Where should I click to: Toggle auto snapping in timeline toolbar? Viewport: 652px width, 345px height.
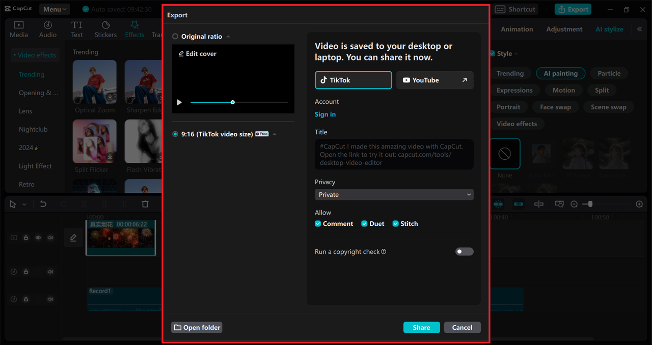pyautogui.click(x=498, y=204)
